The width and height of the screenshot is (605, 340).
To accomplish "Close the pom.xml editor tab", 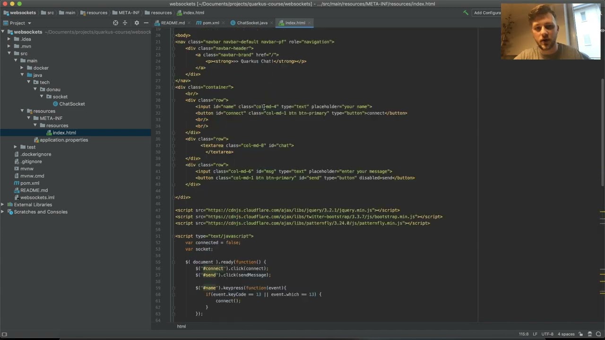I will pyautogui.click(x=224, y=23).
